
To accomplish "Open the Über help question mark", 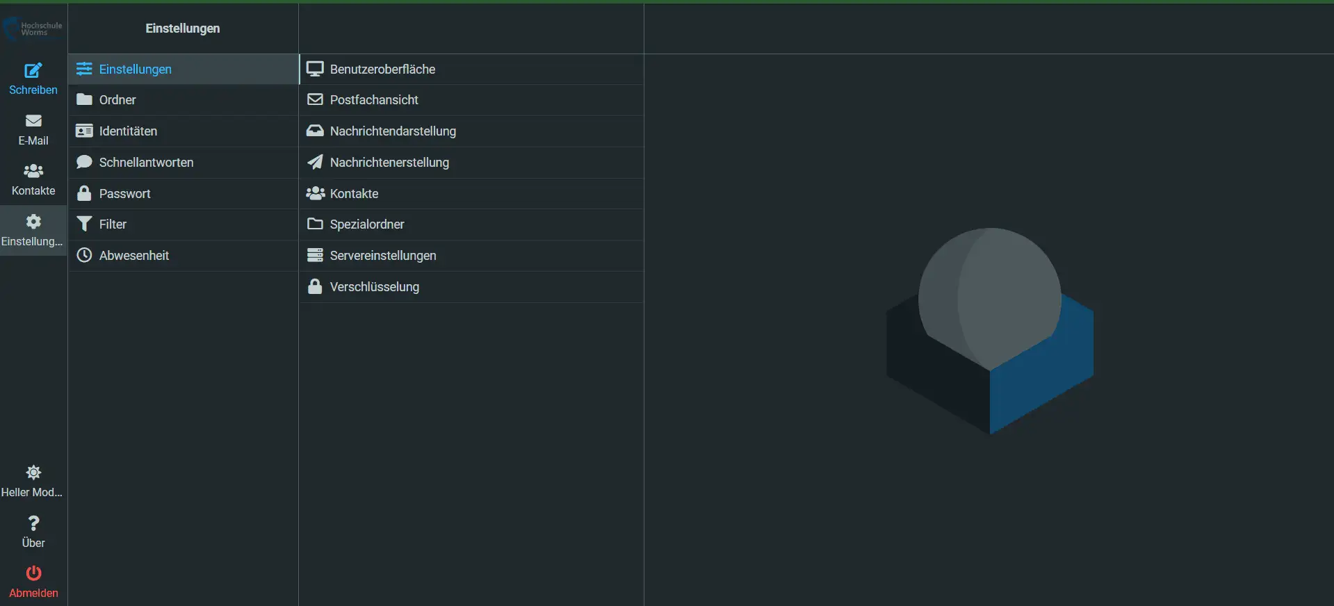I will click(x=33, y=523).
